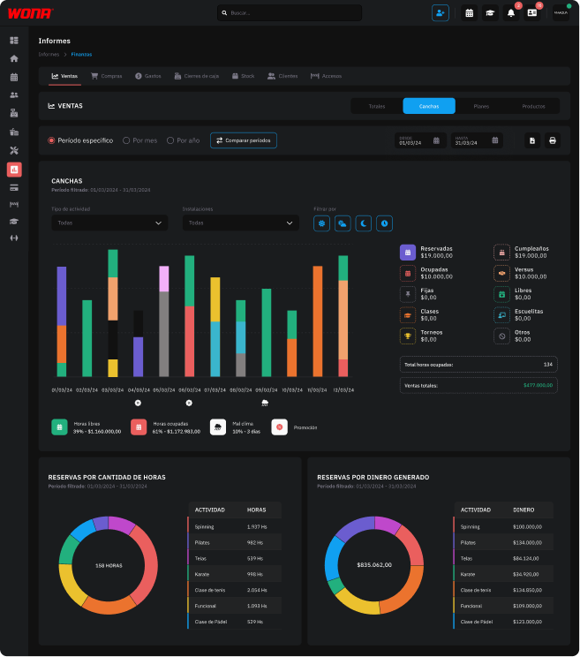Open the gift box icon in sidebar
The width and height of the screenshot is (580, 657).
(14, 132)
